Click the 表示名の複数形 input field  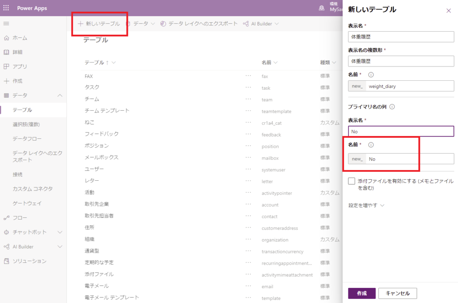tap(401, 61)
